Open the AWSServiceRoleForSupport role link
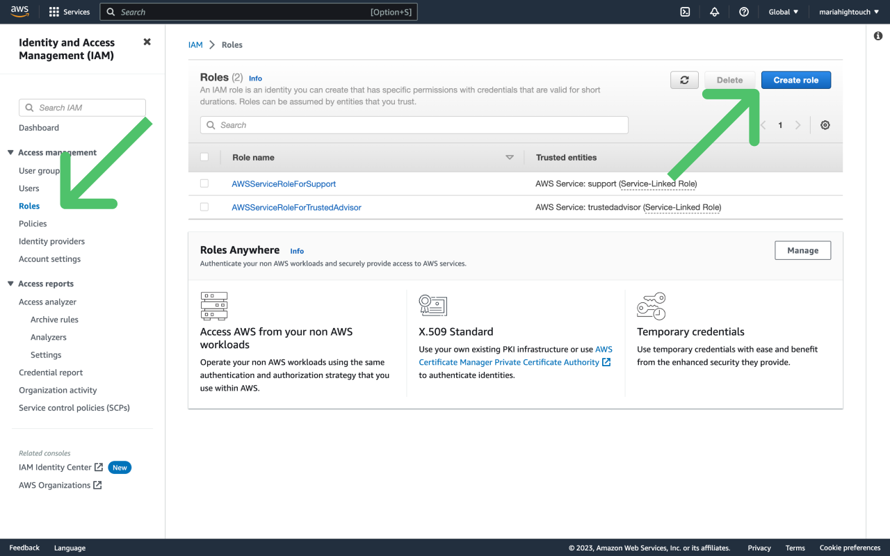Viewport: 890px width, 556px height. click(284, 184)
